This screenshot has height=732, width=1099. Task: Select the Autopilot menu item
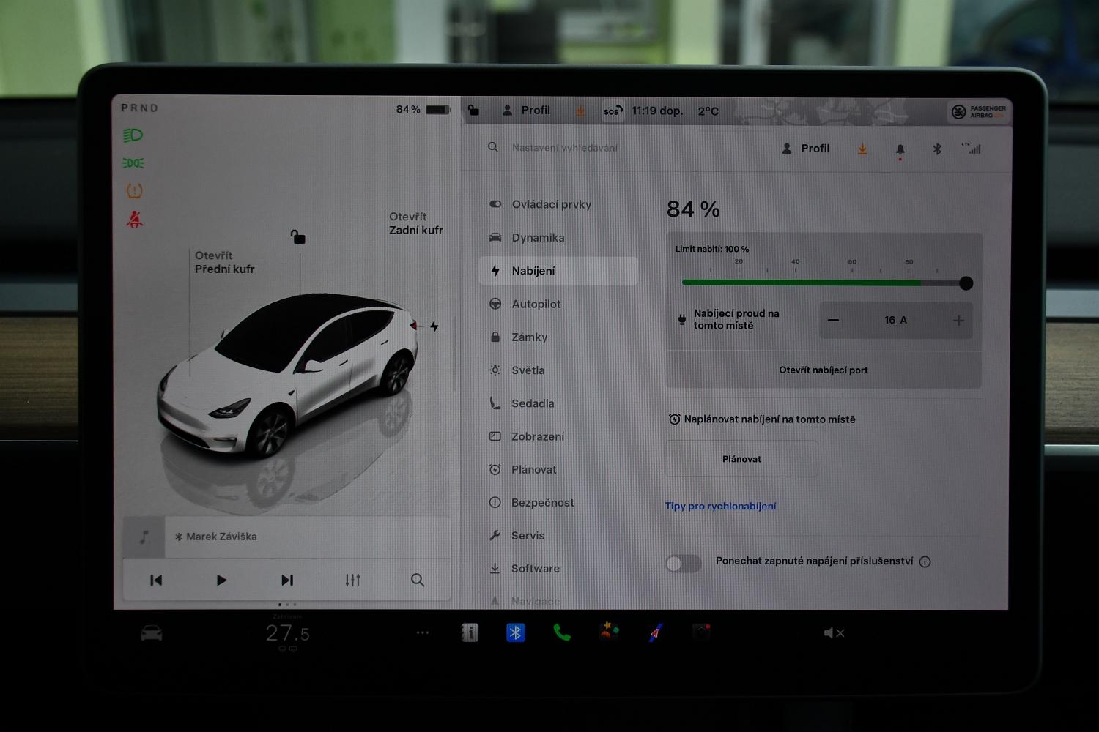(x=536, y=304)
